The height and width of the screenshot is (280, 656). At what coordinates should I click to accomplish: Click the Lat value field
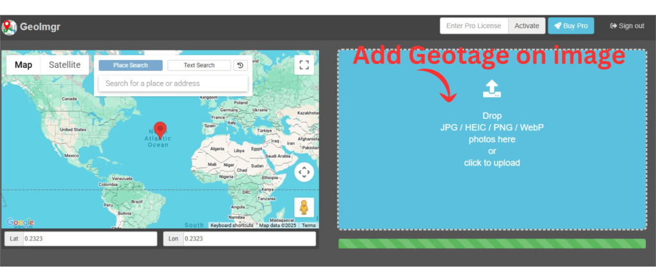point(90,238)
